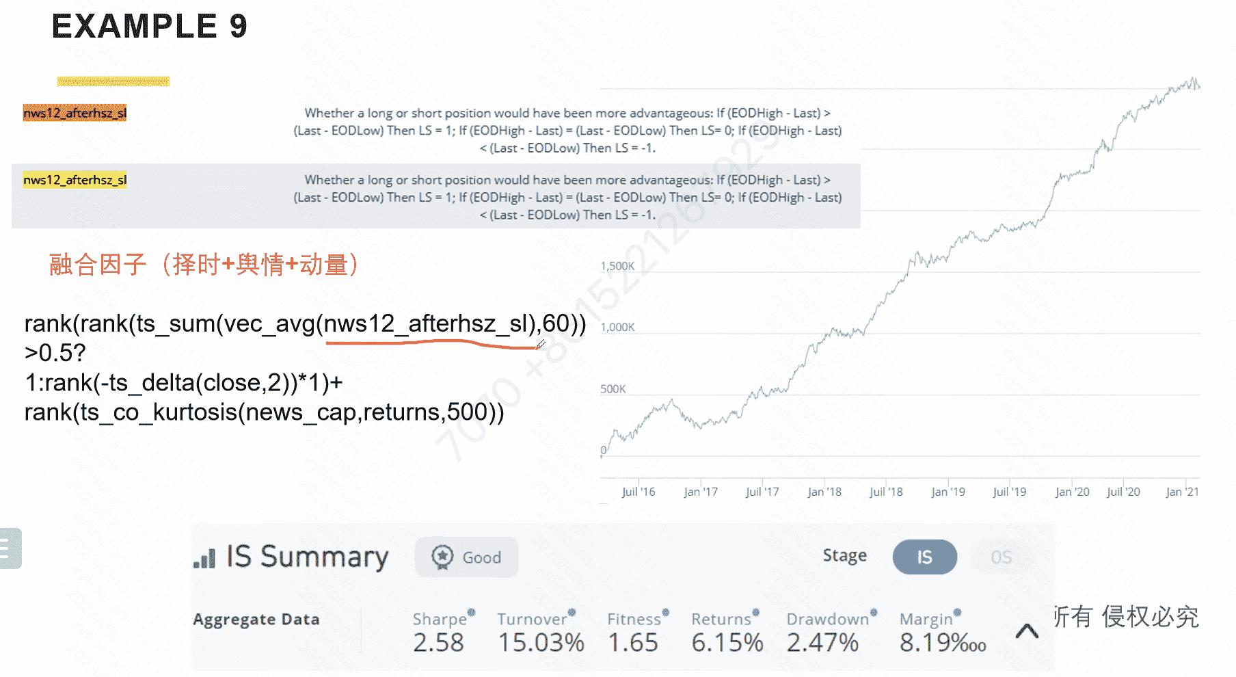Click the award ribbon icon in Good badge
1236x677 pixels.
[x=442, y=557]
